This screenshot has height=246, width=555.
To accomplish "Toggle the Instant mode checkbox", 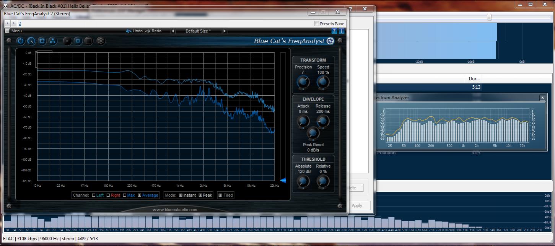I will tap(181, 195).
